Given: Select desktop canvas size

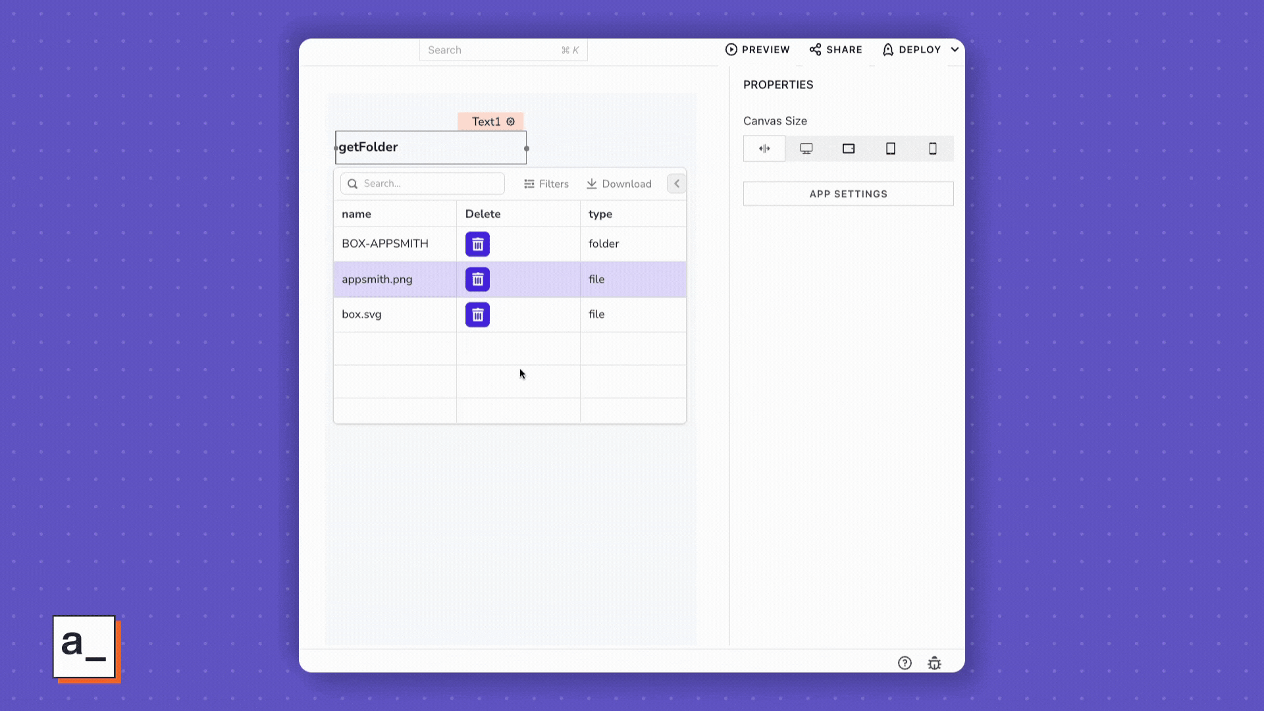Looking at the screenshot, I should click(806, 149).
